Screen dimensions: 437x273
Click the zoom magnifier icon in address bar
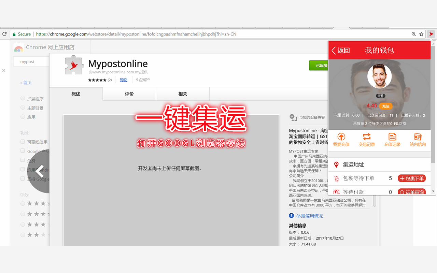[414, 34]
